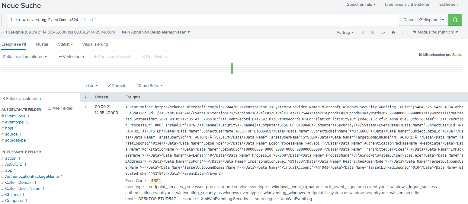Export the search results
Viewport: 468px width, 204px height.
click(403, 32)
